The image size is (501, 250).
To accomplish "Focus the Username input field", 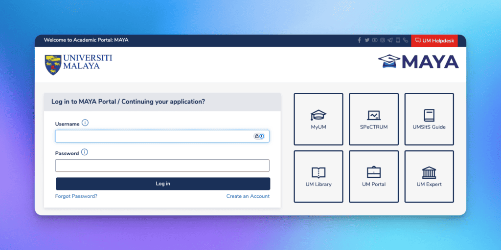I will point(162,136).
